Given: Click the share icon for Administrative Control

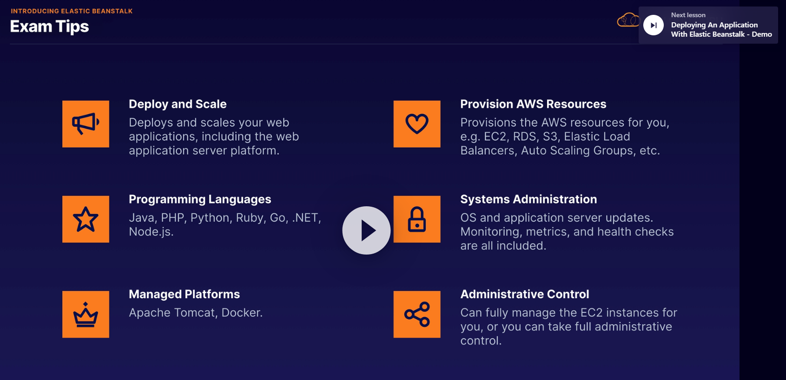Looking at the screenshot, I should 416,314.
